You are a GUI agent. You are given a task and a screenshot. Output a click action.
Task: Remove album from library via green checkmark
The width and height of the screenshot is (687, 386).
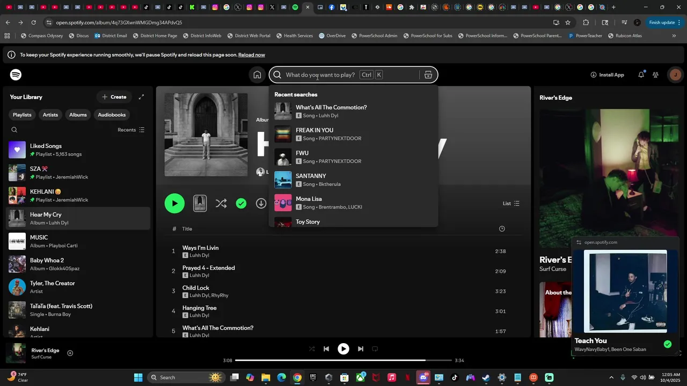(x=241, y=203)
